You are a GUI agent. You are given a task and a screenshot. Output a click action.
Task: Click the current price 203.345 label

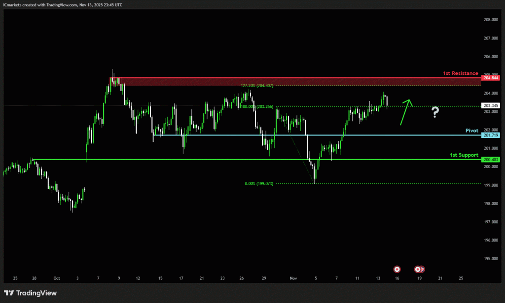pyautogui.click(x=491, y=105)
